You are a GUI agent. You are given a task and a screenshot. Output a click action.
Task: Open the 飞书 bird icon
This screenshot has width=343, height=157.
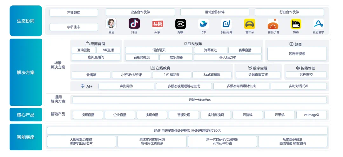pos(204,24)
